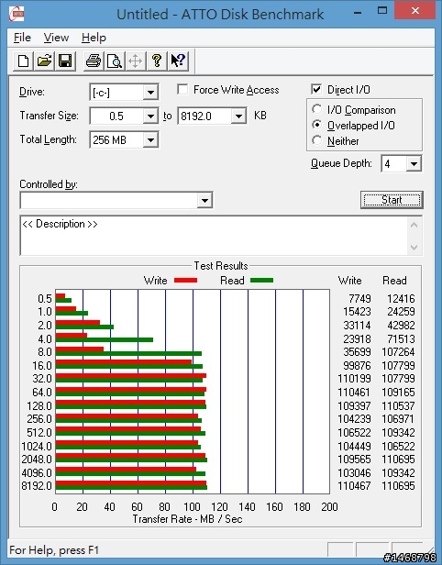Click the ATTO application icon in the title bar

tap(17, 14)
